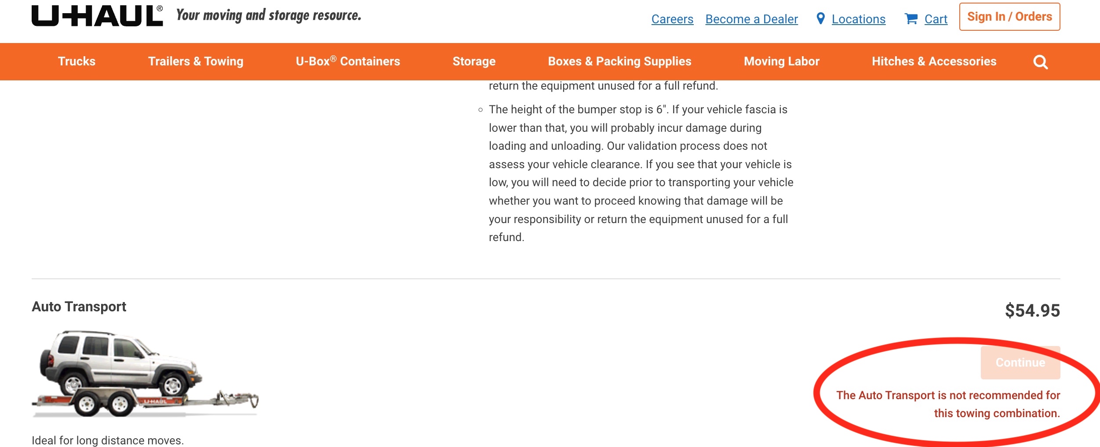The image size is (1100, 447).
Task: Follow the Become a Dealer link
Action: point(751,19)
